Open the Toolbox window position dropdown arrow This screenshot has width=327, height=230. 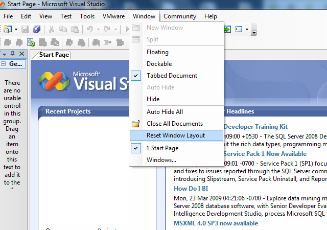tap(4, 54)
